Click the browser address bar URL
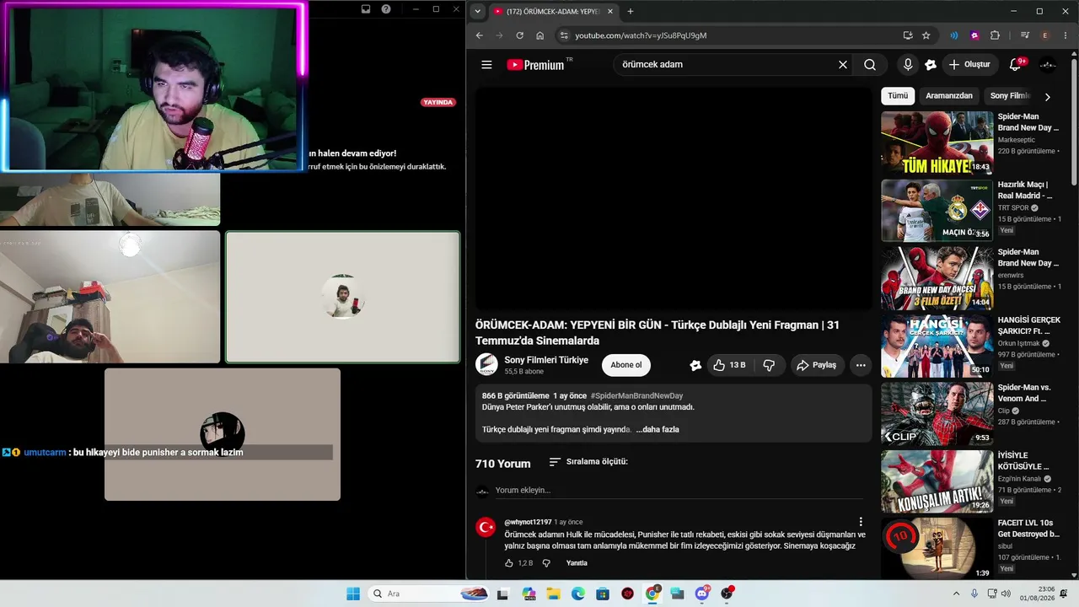 point(641,35)
